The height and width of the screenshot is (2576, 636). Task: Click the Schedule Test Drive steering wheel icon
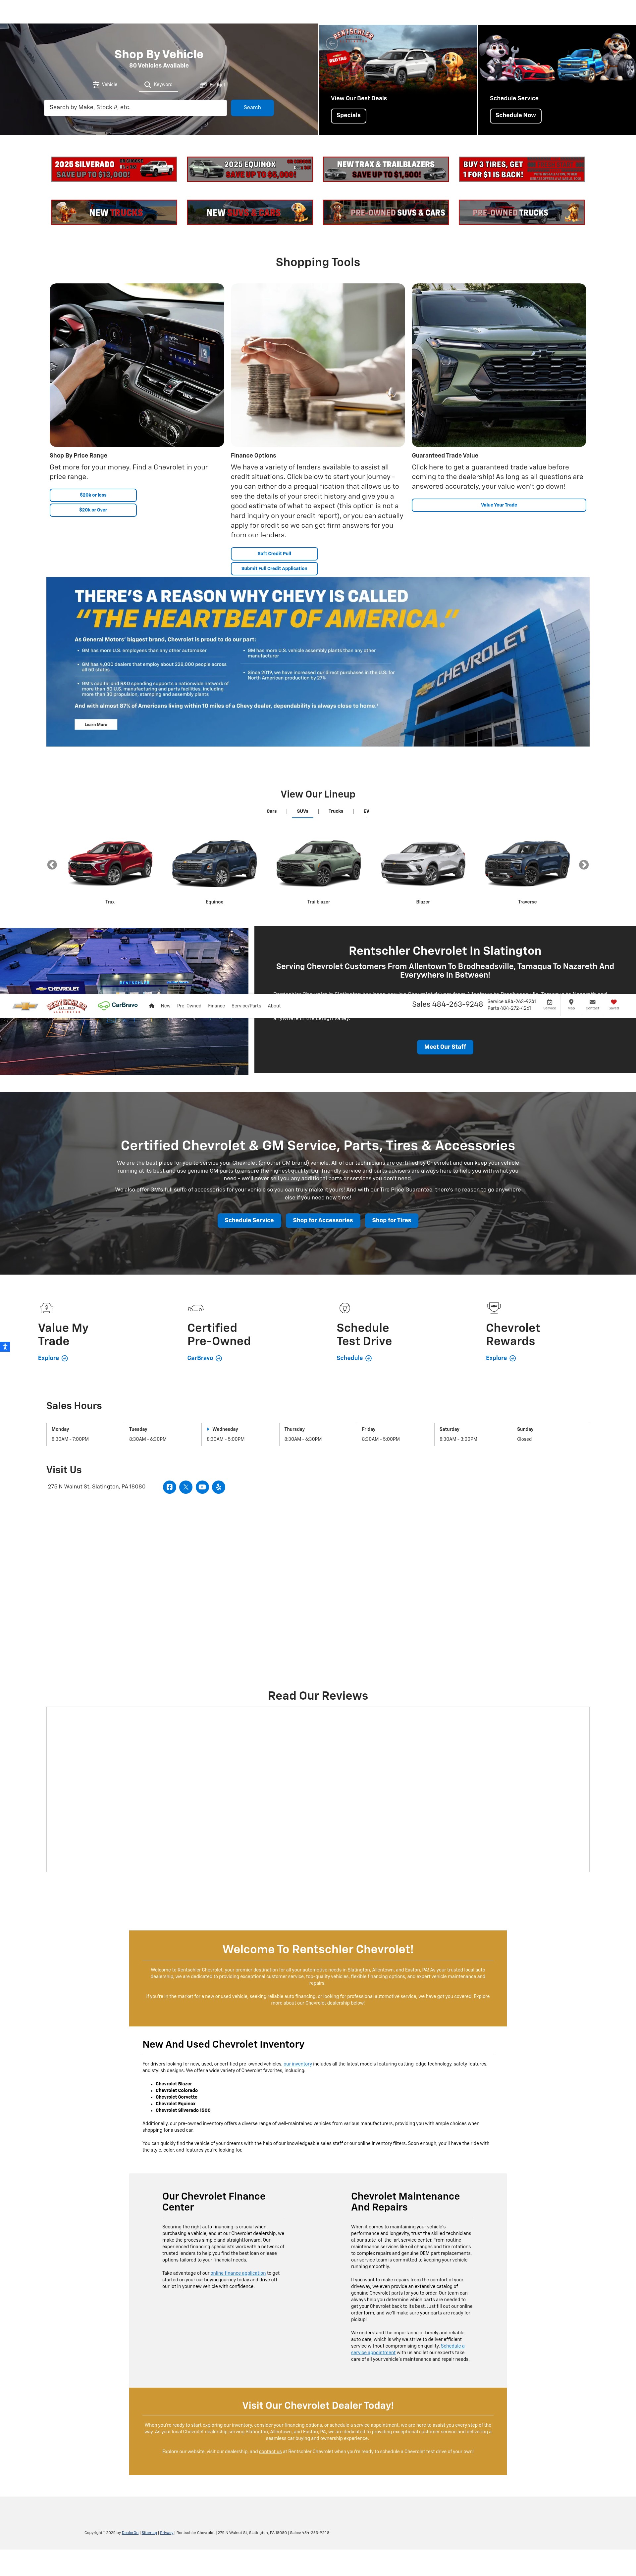pos(344,1308)
